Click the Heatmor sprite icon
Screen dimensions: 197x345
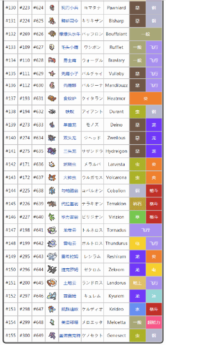click(52, 98)
